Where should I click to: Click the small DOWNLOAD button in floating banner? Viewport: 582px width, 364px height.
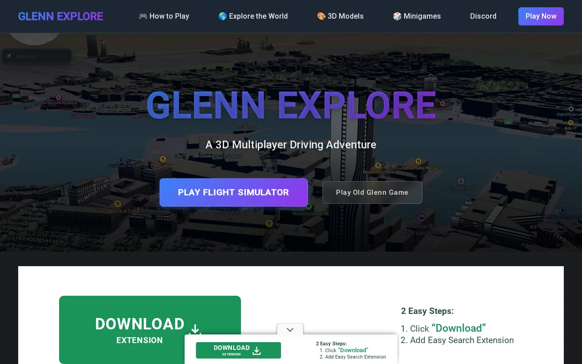pyautogui.click(x=238, y=350)
